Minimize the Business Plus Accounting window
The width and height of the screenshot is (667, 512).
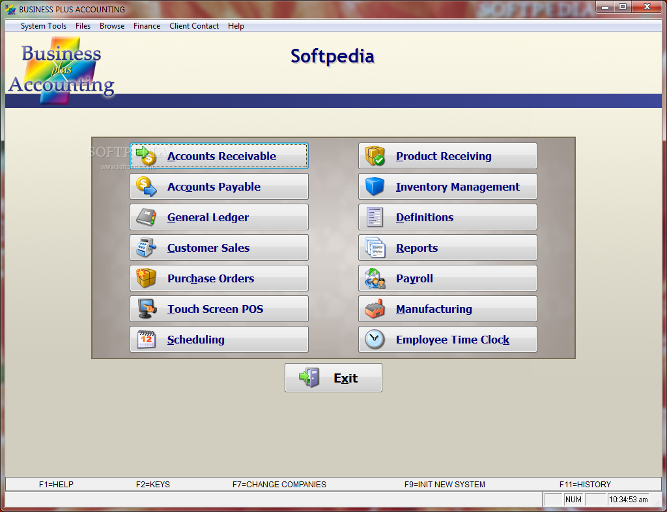pos(605,7)
